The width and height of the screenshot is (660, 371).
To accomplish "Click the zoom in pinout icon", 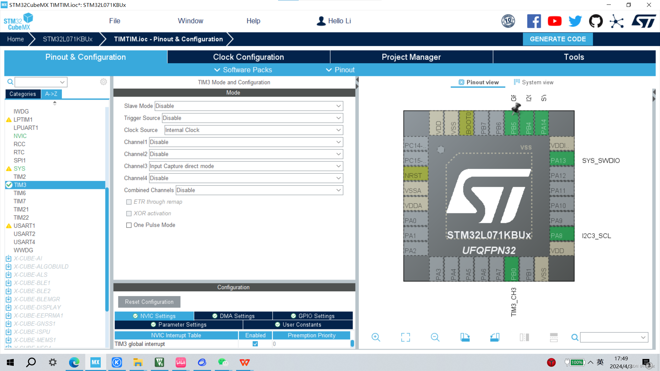I will (376, 337).
